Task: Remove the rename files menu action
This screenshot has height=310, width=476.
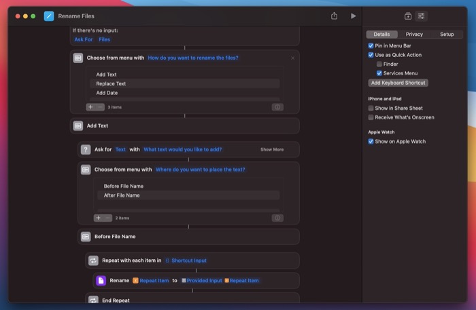Action: (x=292, y=58)
